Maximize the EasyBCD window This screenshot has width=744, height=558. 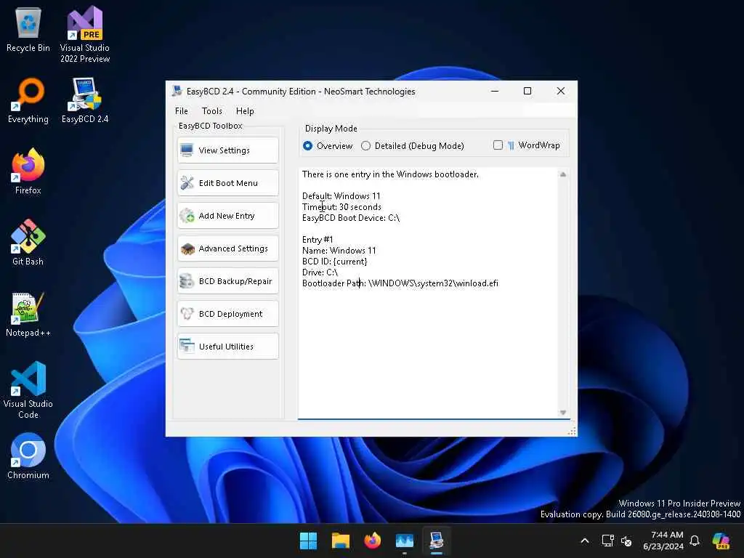click(x=527, y=91)
